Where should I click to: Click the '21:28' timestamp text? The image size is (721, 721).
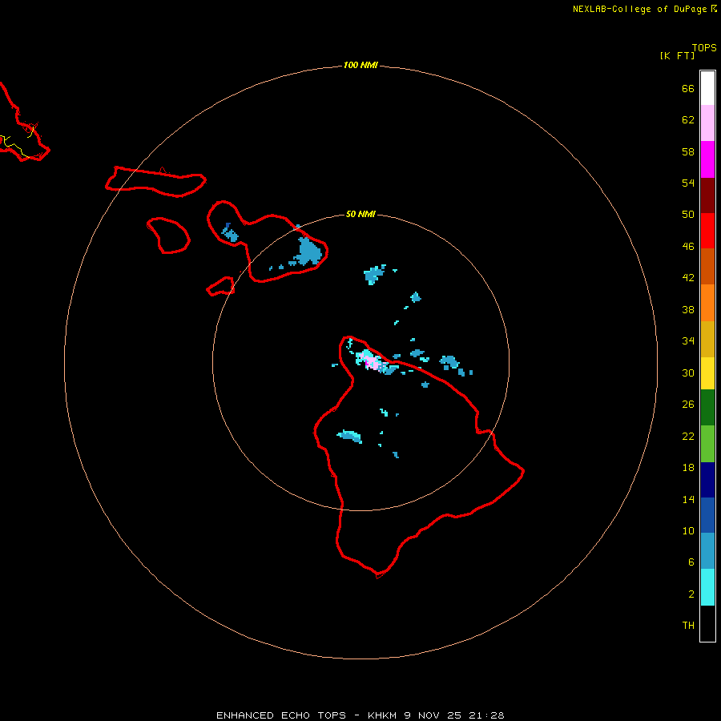(x=486, y=715)
